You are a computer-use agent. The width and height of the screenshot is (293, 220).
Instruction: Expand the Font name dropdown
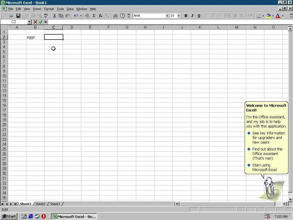(x=167, y=16)
